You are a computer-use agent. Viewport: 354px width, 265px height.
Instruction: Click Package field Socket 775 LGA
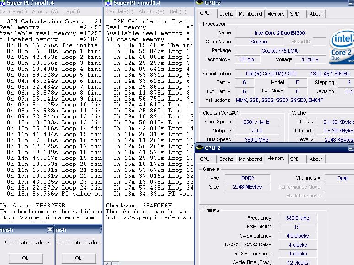[280, 51]
